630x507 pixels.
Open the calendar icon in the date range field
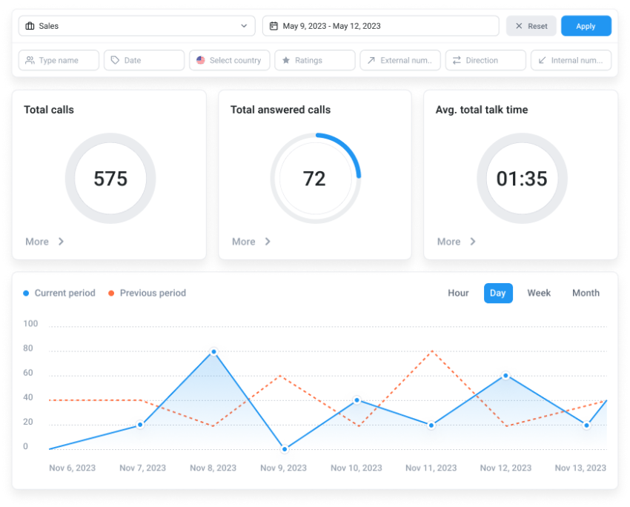(x=273, y=25)
